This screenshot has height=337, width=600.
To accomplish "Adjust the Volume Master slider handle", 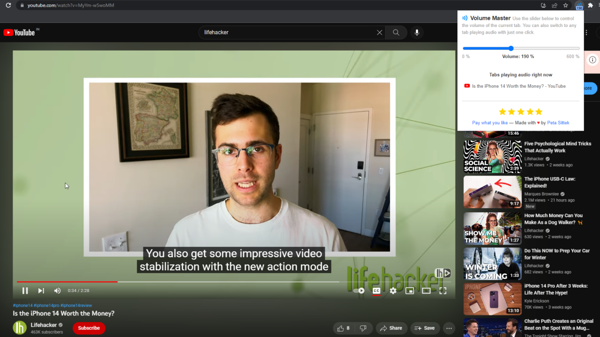I will click(x=511, y=48).
